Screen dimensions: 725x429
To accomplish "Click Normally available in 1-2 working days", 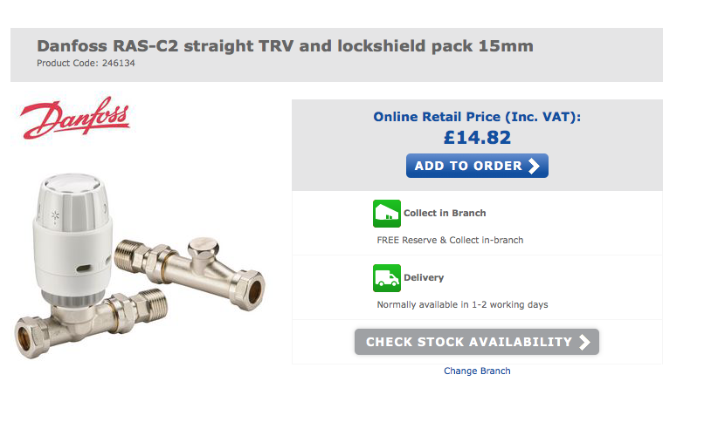I will [462, 305].
